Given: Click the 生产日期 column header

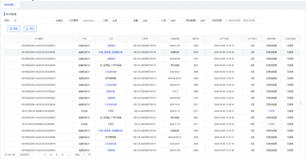Looking at the screenshot, I should (x=224, y=39).
